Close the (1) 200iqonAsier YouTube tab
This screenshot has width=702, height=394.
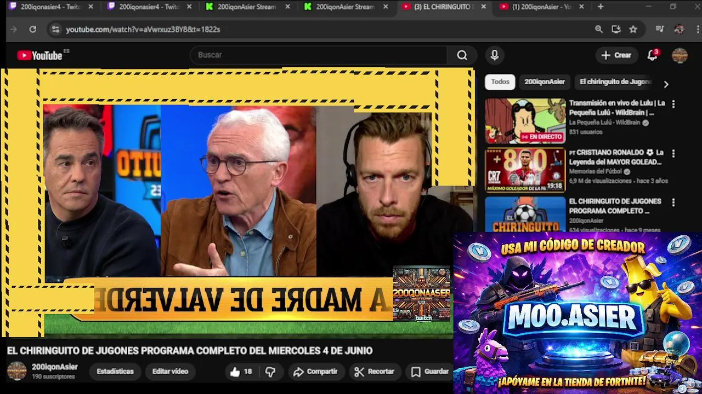point(581,7)
